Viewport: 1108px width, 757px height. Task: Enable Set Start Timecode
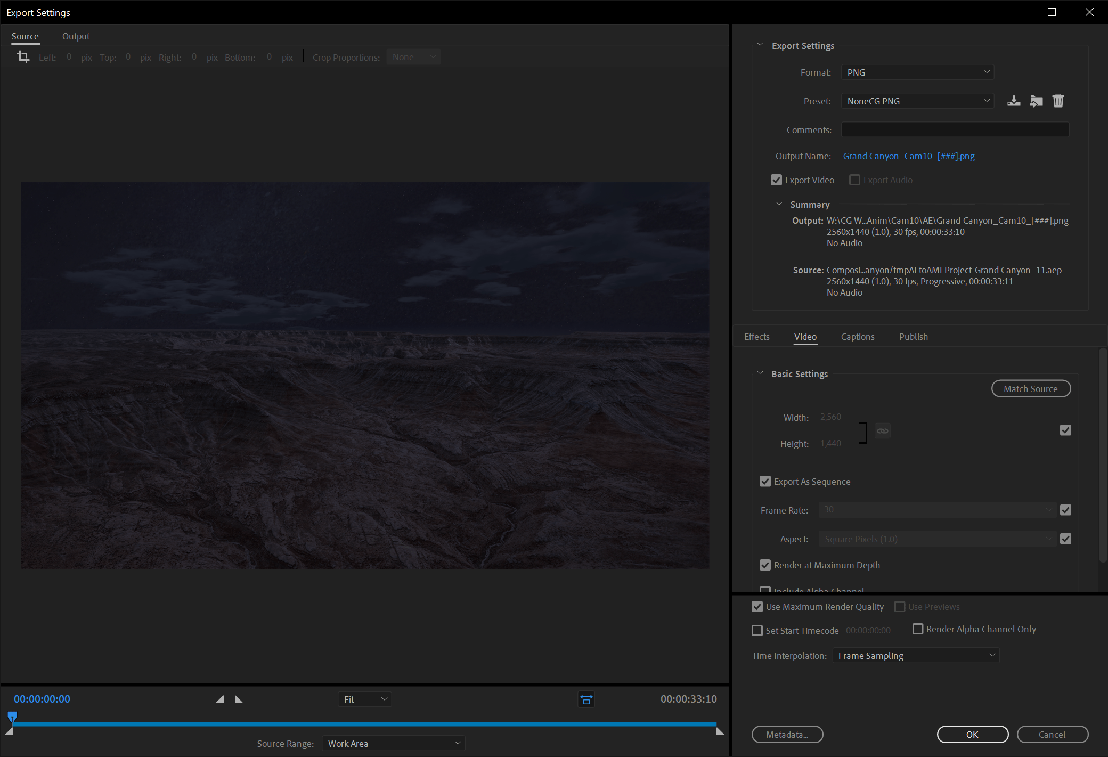[x=757, y=630]
